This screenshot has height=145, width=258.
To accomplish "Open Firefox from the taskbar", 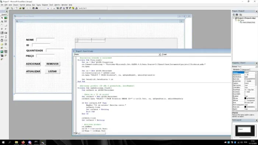I will pos(23,142).
